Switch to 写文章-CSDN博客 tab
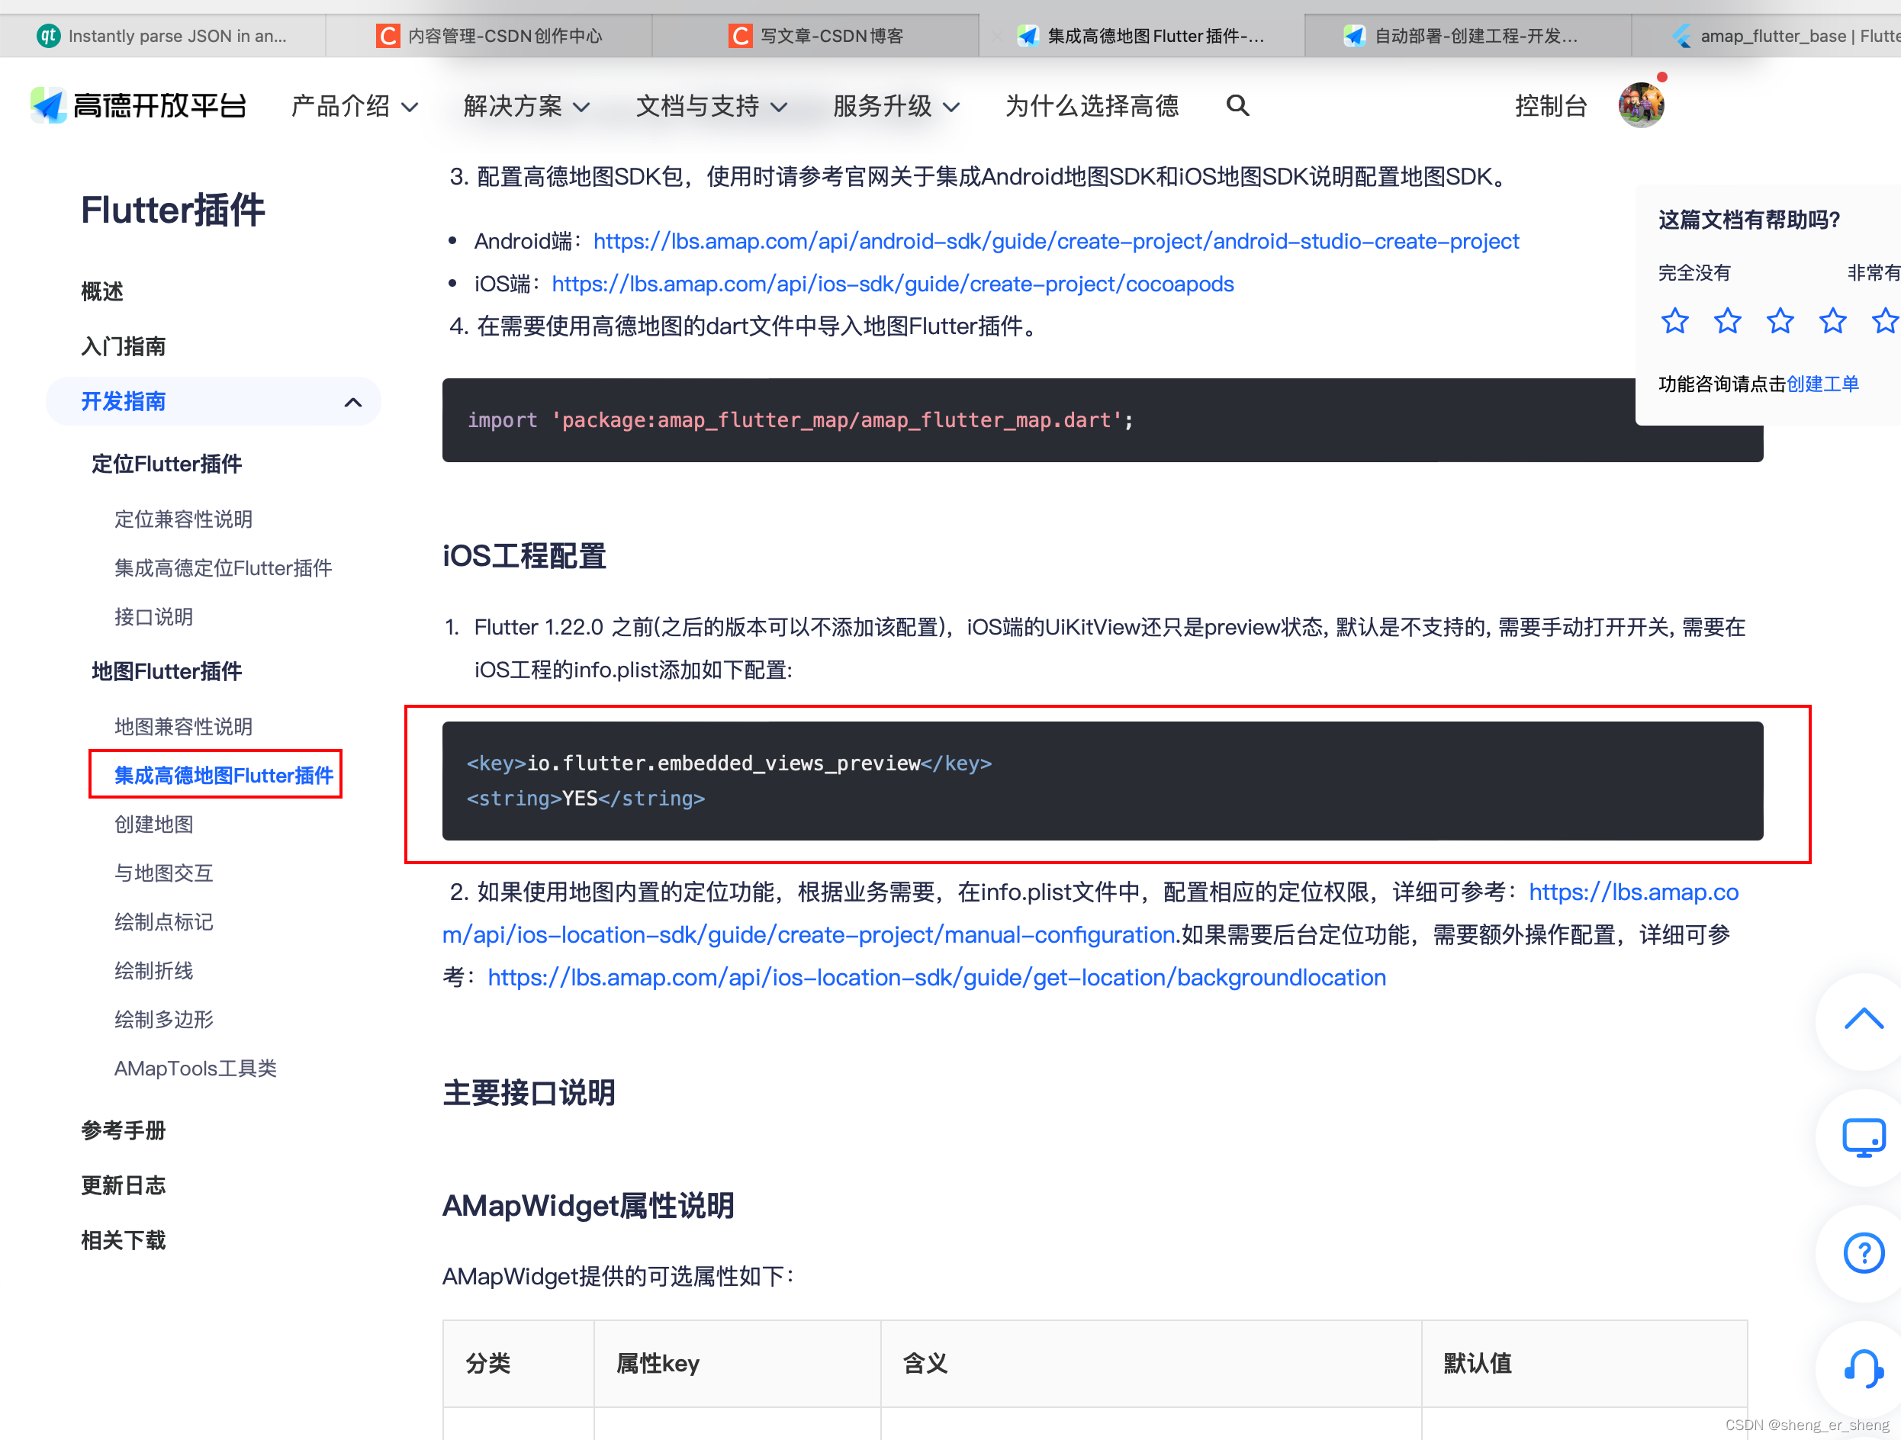Viewport: 1901px width, 1440px height. (815, 36)
